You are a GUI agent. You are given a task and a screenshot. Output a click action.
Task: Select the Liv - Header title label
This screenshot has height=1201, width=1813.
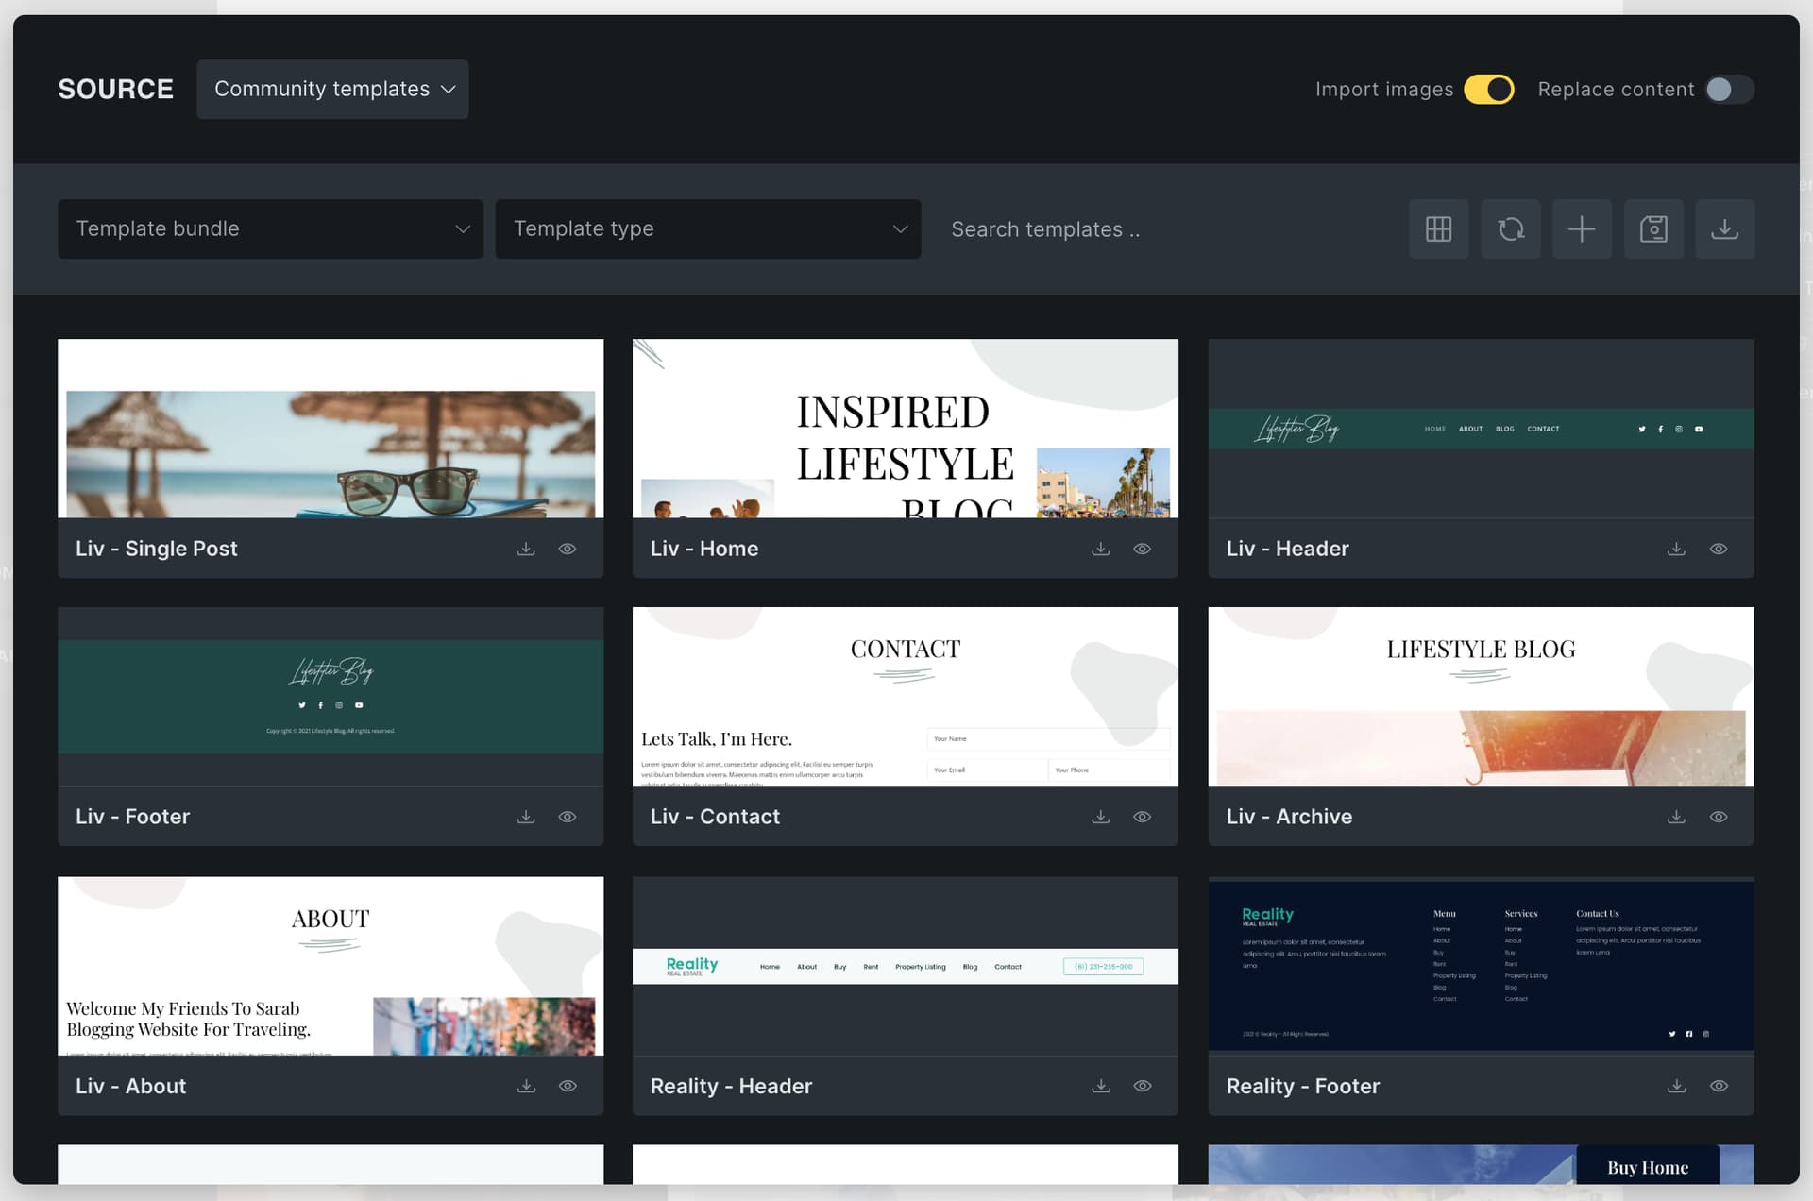click(1287, 549)
